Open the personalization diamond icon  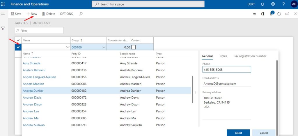coord(255,14)
